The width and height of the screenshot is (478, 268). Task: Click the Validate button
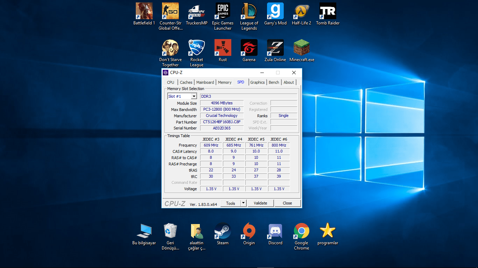(x=260, y=203)
